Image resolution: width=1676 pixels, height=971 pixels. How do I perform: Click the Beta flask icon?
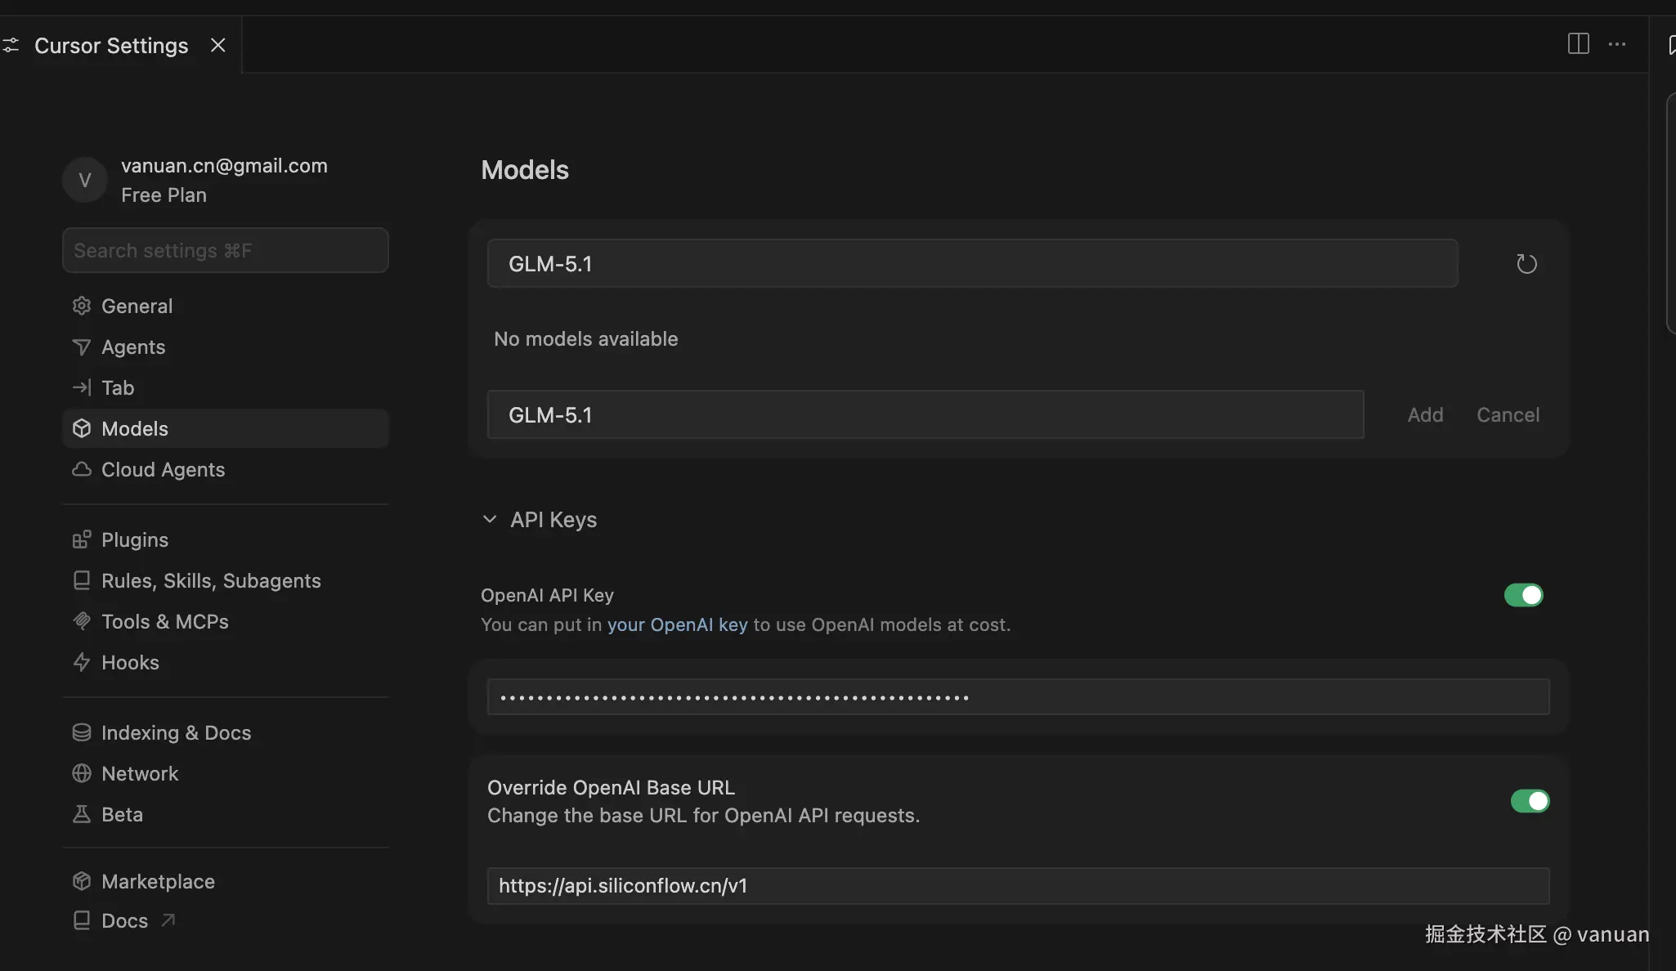point(82,814)
